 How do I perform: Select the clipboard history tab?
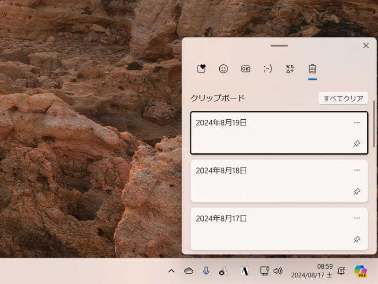[x=311, y=68]
